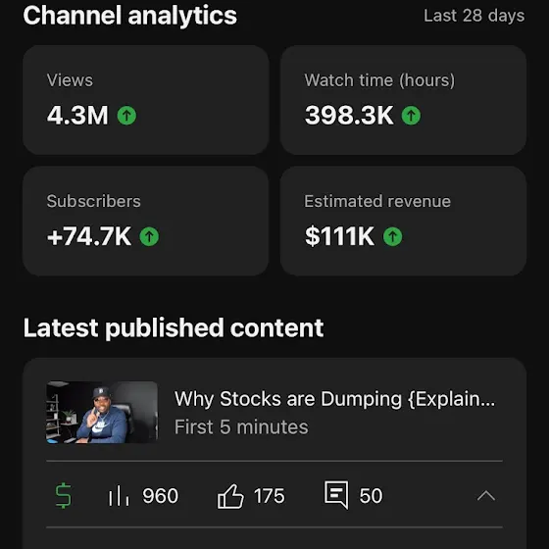
Task: Open the Watch time (hours) card
Action: (403, 100)
